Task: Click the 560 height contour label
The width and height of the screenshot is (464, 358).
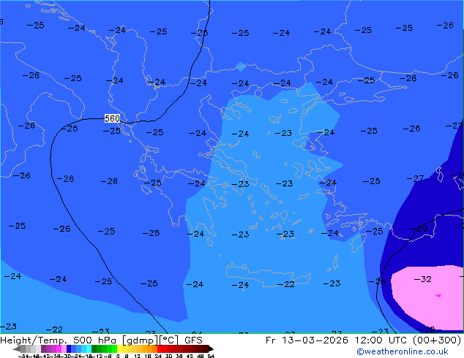Action: point(112,118)
